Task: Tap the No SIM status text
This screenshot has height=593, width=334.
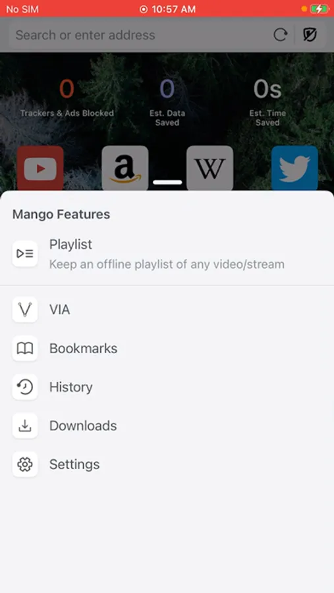Action: click(x=22, y=9)
